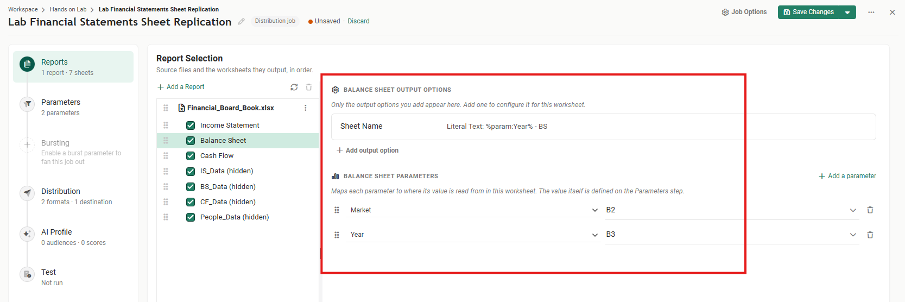Click the Bursting plus icon
Screen dimensions: 905x302
click(x=27, y=145)
